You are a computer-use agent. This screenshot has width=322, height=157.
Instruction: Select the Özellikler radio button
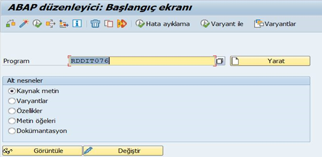tap(12, 111)
